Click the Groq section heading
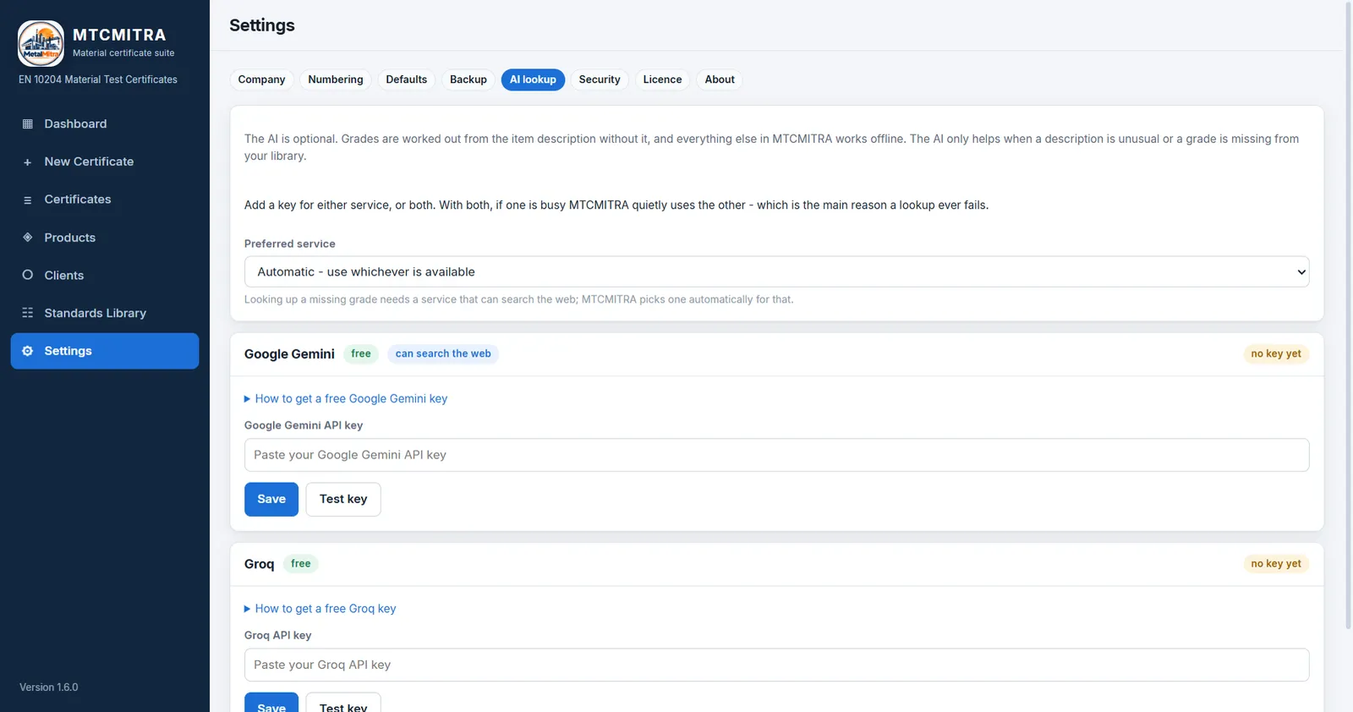Image resolution: width=1353 pixels, height=712 pixels. point(260,564)
